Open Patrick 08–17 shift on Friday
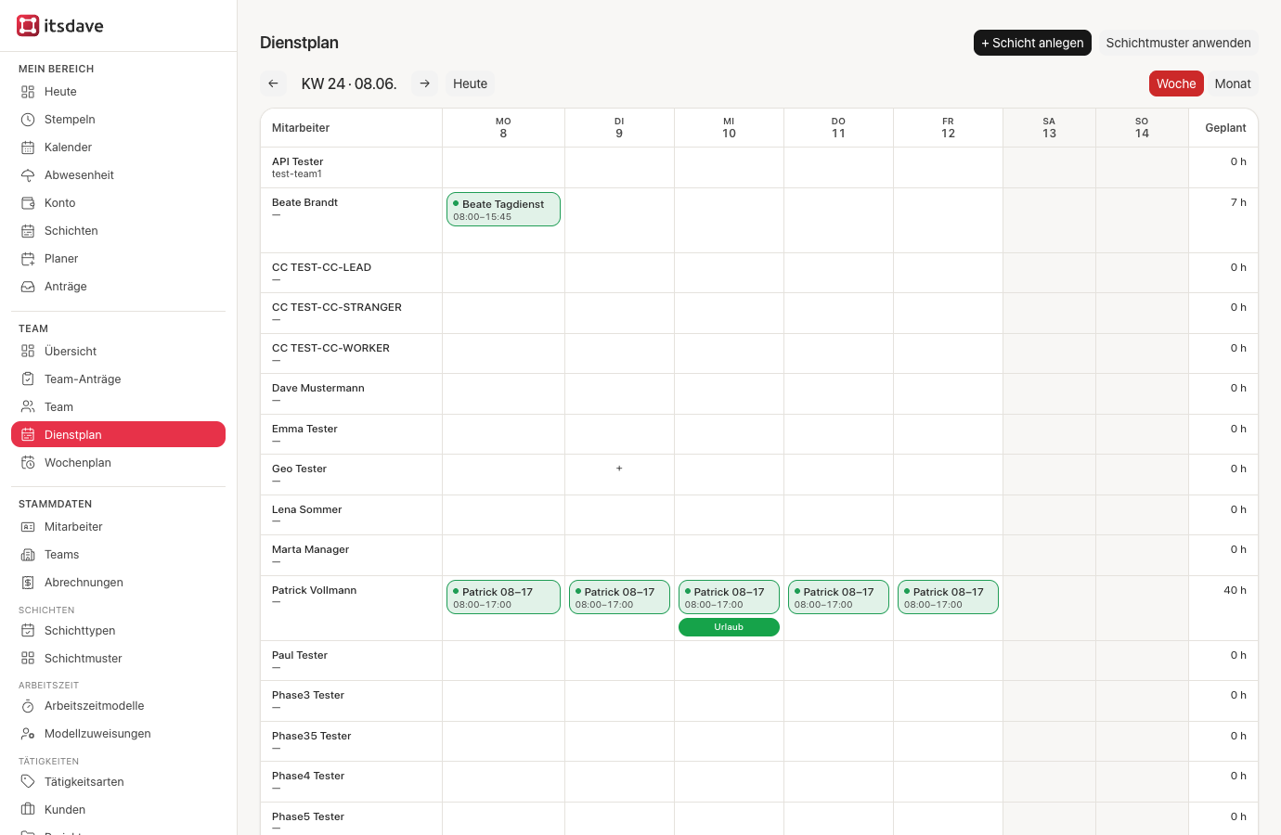Screen dimensions: 1281x835 (x=948, y=597)
